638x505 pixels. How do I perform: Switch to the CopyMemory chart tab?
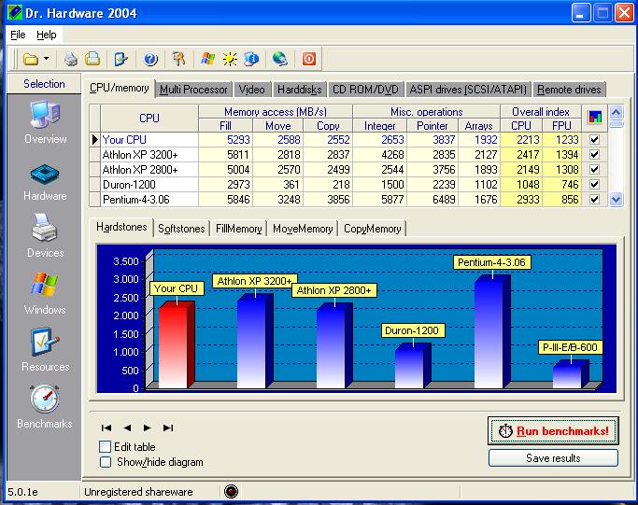(x=373, y=229)
